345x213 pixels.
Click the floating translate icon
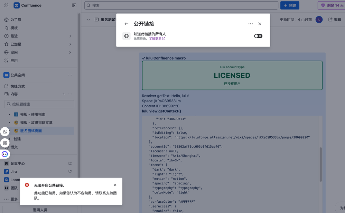(x=5, y=132)
